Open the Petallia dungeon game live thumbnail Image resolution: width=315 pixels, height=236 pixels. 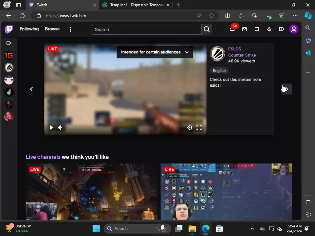point(92,192)
